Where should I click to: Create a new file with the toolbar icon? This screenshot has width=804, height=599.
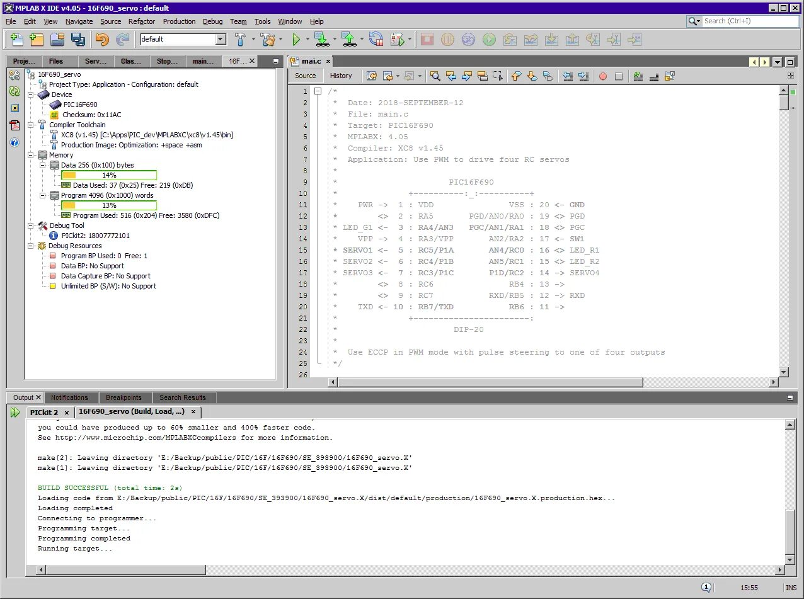[17, 39]
